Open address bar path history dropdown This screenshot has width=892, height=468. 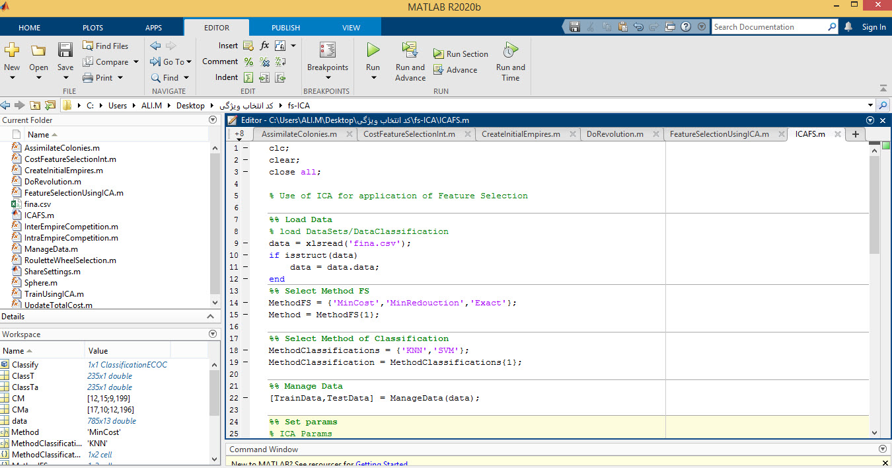[870, 105]
